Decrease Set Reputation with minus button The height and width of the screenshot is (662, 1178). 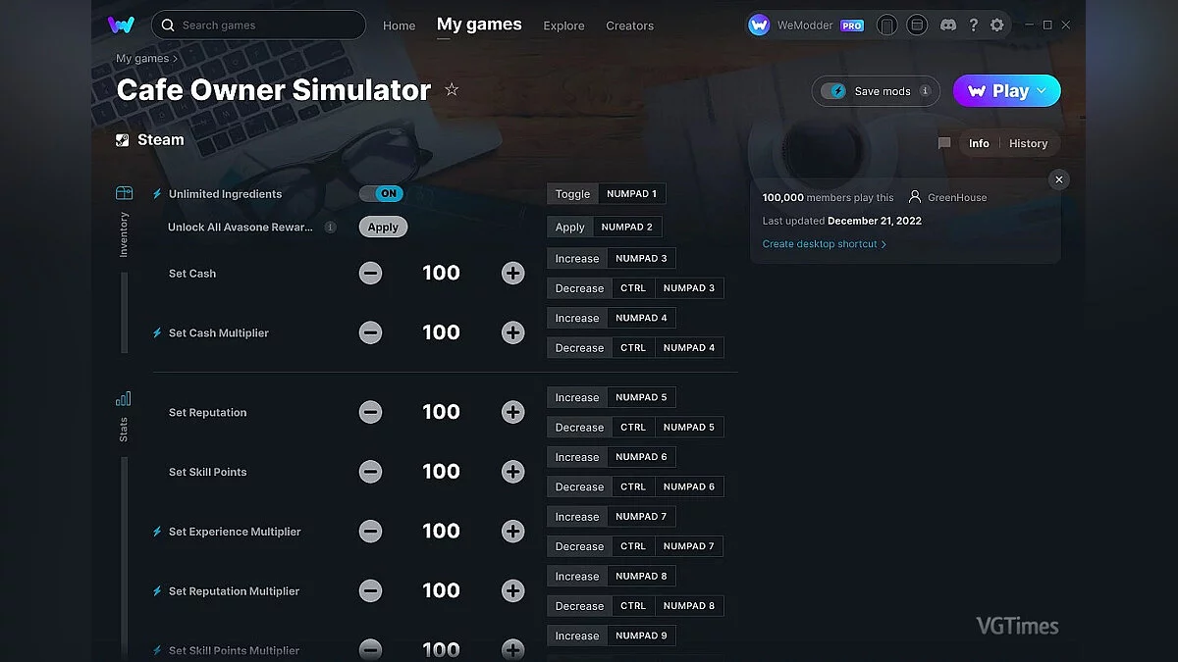370,413
